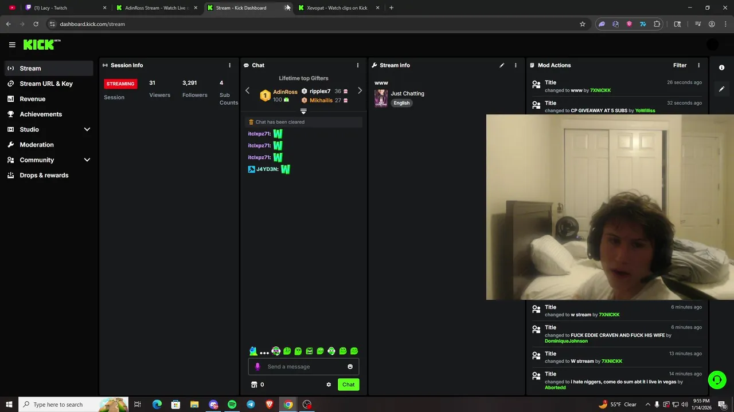Viewport: 734px width, 412px height.
Task: Open the Mod Actions options menu
Action: click(698, 65)
